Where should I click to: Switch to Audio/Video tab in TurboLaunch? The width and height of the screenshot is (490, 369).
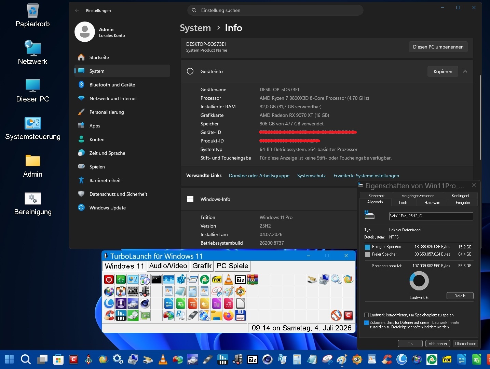coord(168,266)
